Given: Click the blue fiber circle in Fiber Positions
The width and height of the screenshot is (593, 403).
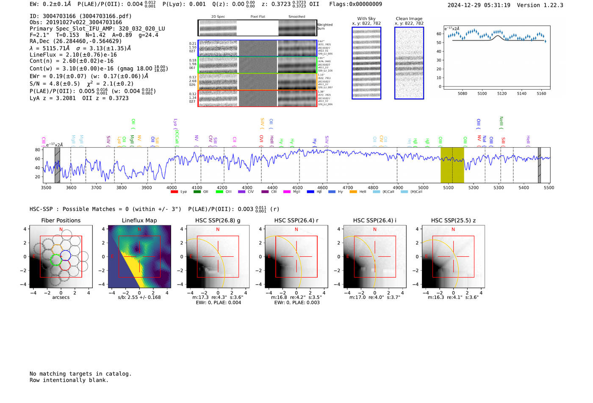Looking at the screenshot, I should [65, 255].
